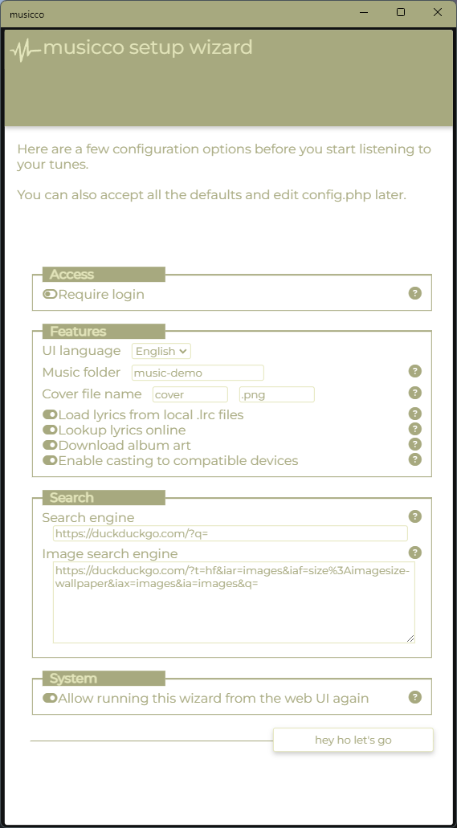457x828 pixels.
Task: Grab the Image search textarea resize handle
Action: click(x=410, y=638)
